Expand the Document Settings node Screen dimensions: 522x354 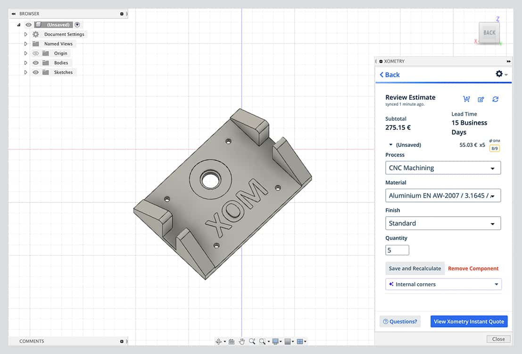[25, 34]
